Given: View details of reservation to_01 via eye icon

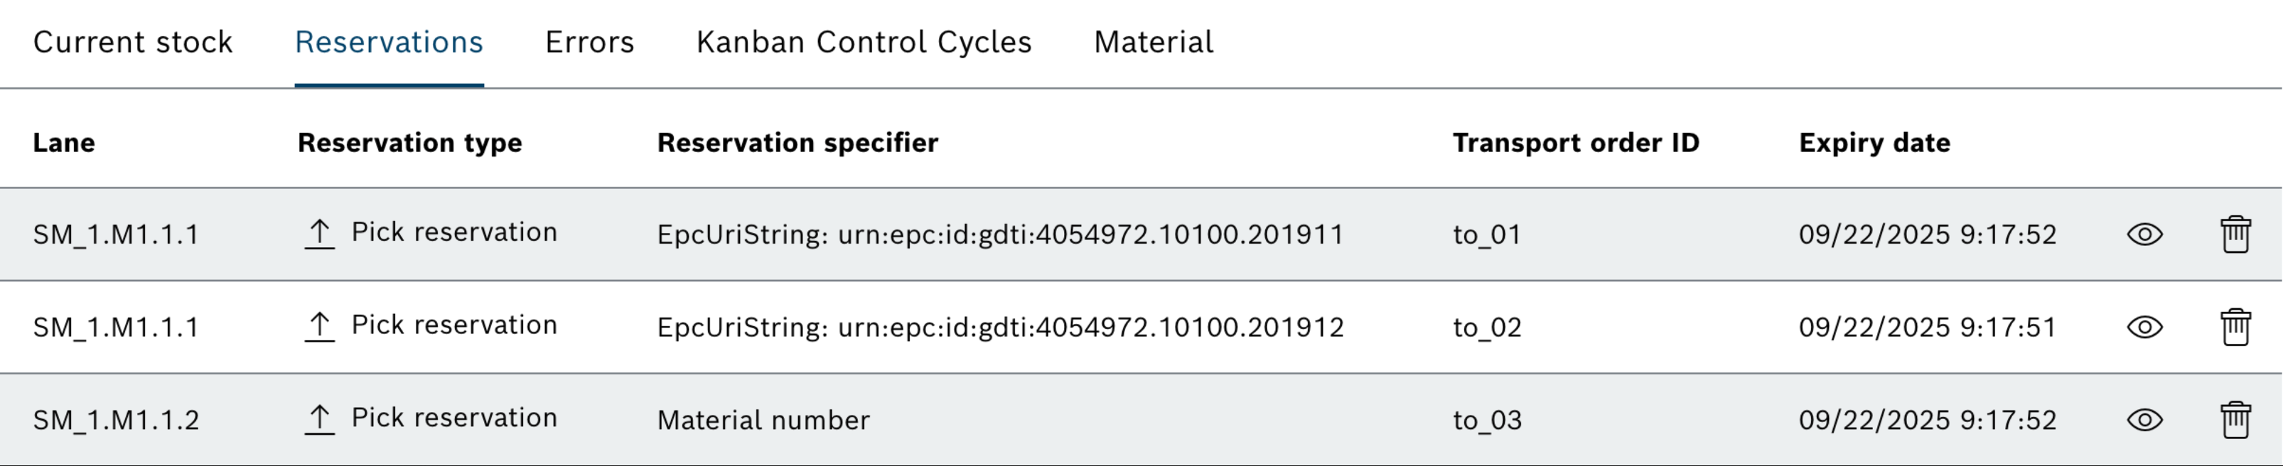Looking at the screenshot, I should tap(2144, 234).
